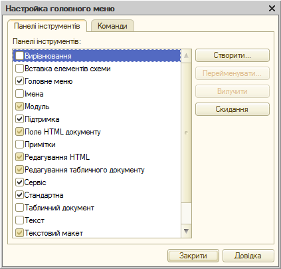This screenshot has width=281, height=269.
Task: Uncheck the Головне меню checkbox
Action: 19,81
